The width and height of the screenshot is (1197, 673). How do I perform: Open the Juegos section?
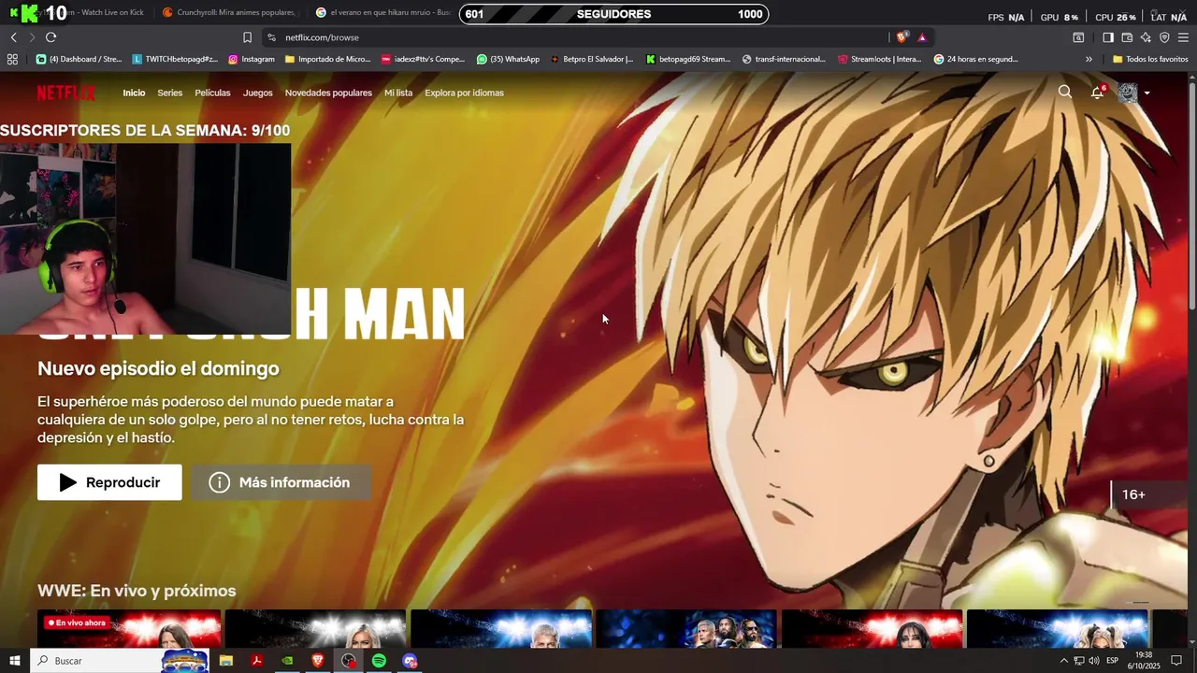tap(258, 93)
